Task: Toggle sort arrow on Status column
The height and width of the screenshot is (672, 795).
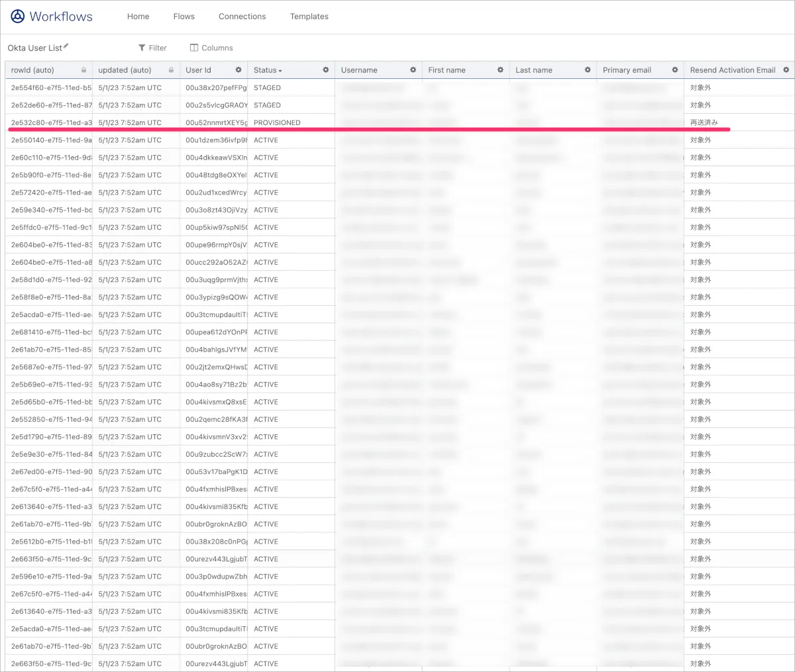Action: pyautogui.click(x=280, y=71)
